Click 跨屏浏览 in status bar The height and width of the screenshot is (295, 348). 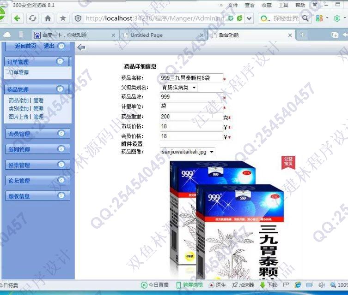[190, 285]
